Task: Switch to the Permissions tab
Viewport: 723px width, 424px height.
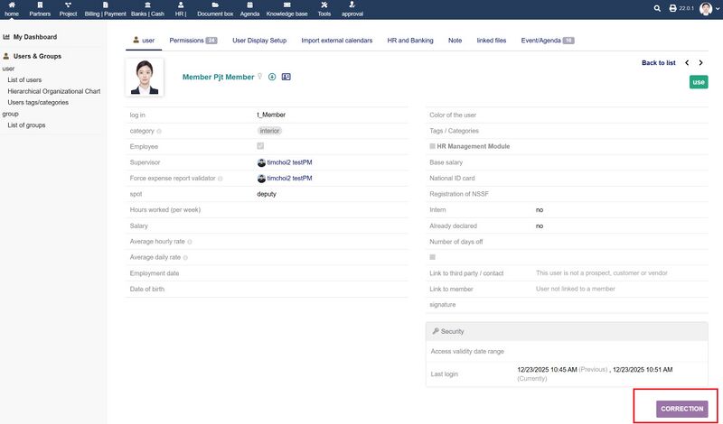Action: [x=192, y=41]
